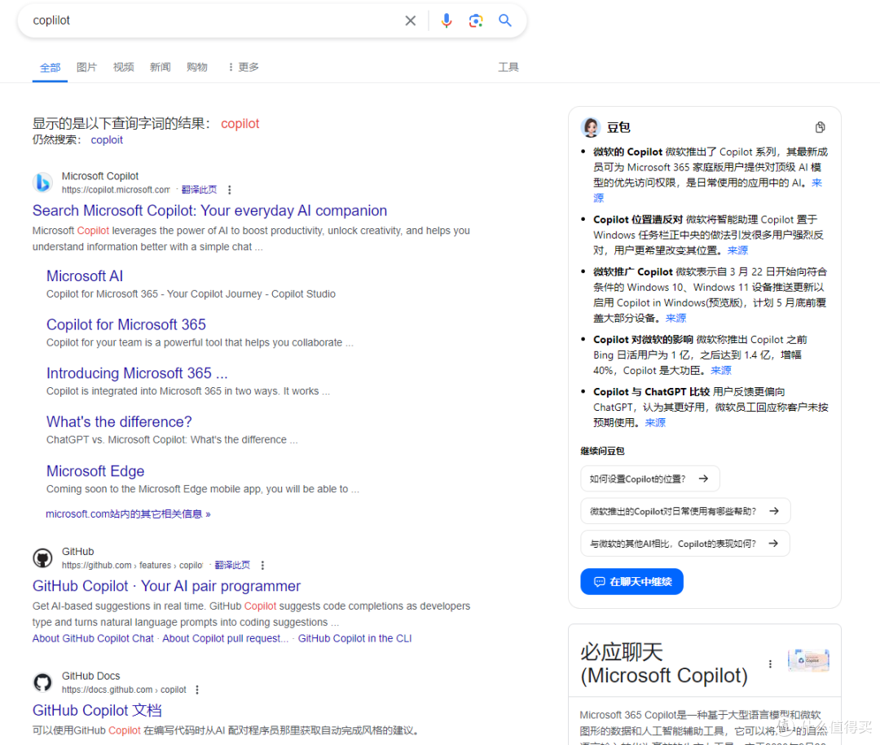Click 在聊天中继续 blue button
The width and height of the screenshot is (880, 745).
pos(632,582)
